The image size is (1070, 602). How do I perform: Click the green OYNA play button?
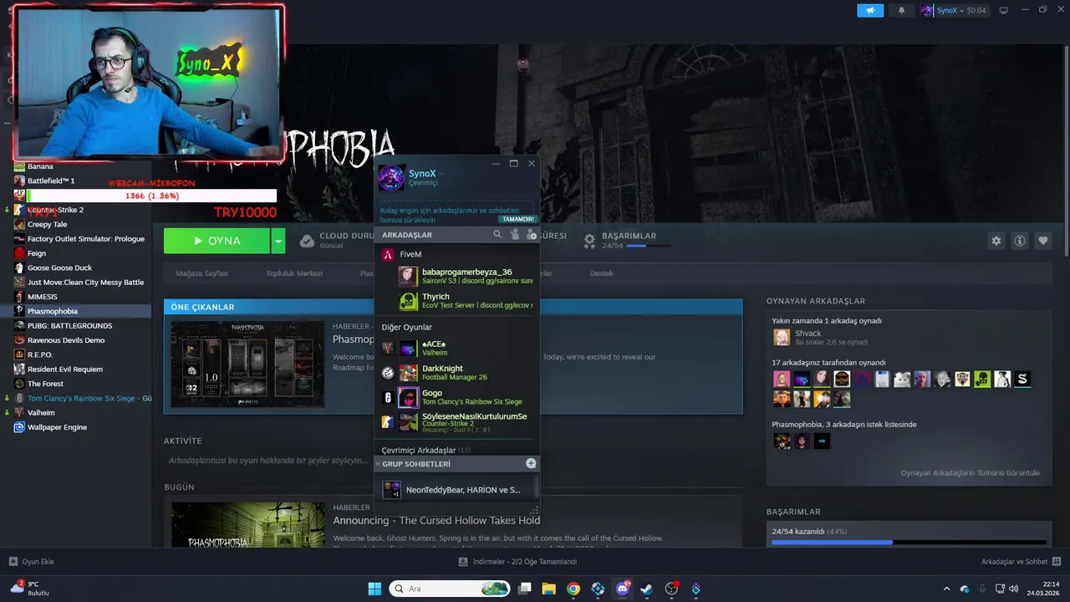click(x=217, y=241)
